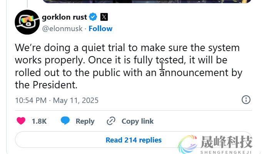Click the 10:54 PM time text
This screenshot has width=274, height=154.
[30, 101]
